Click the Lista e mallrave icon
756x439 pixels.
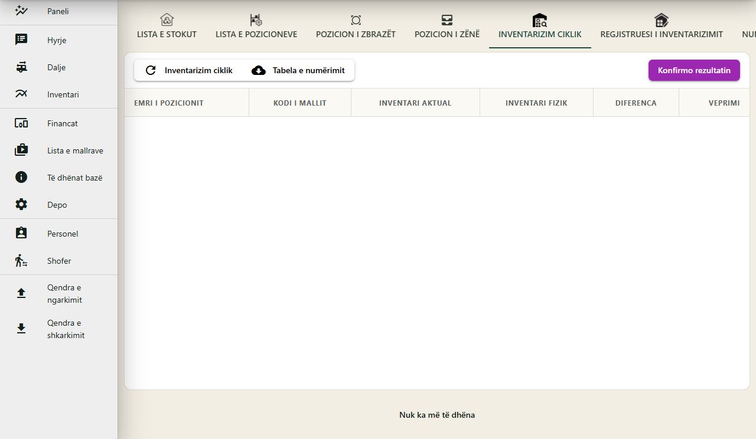(x=21, y=150)
